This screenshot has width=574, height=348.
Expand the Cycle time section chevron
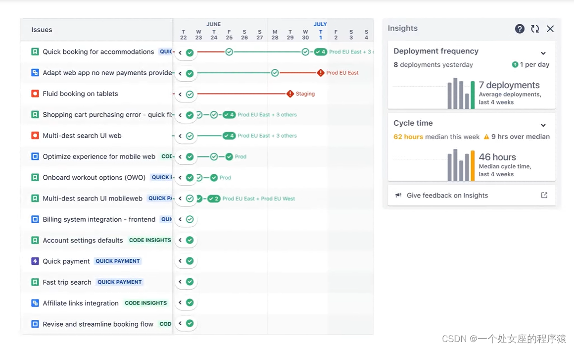pyautogui.click(x=543, y=125)
